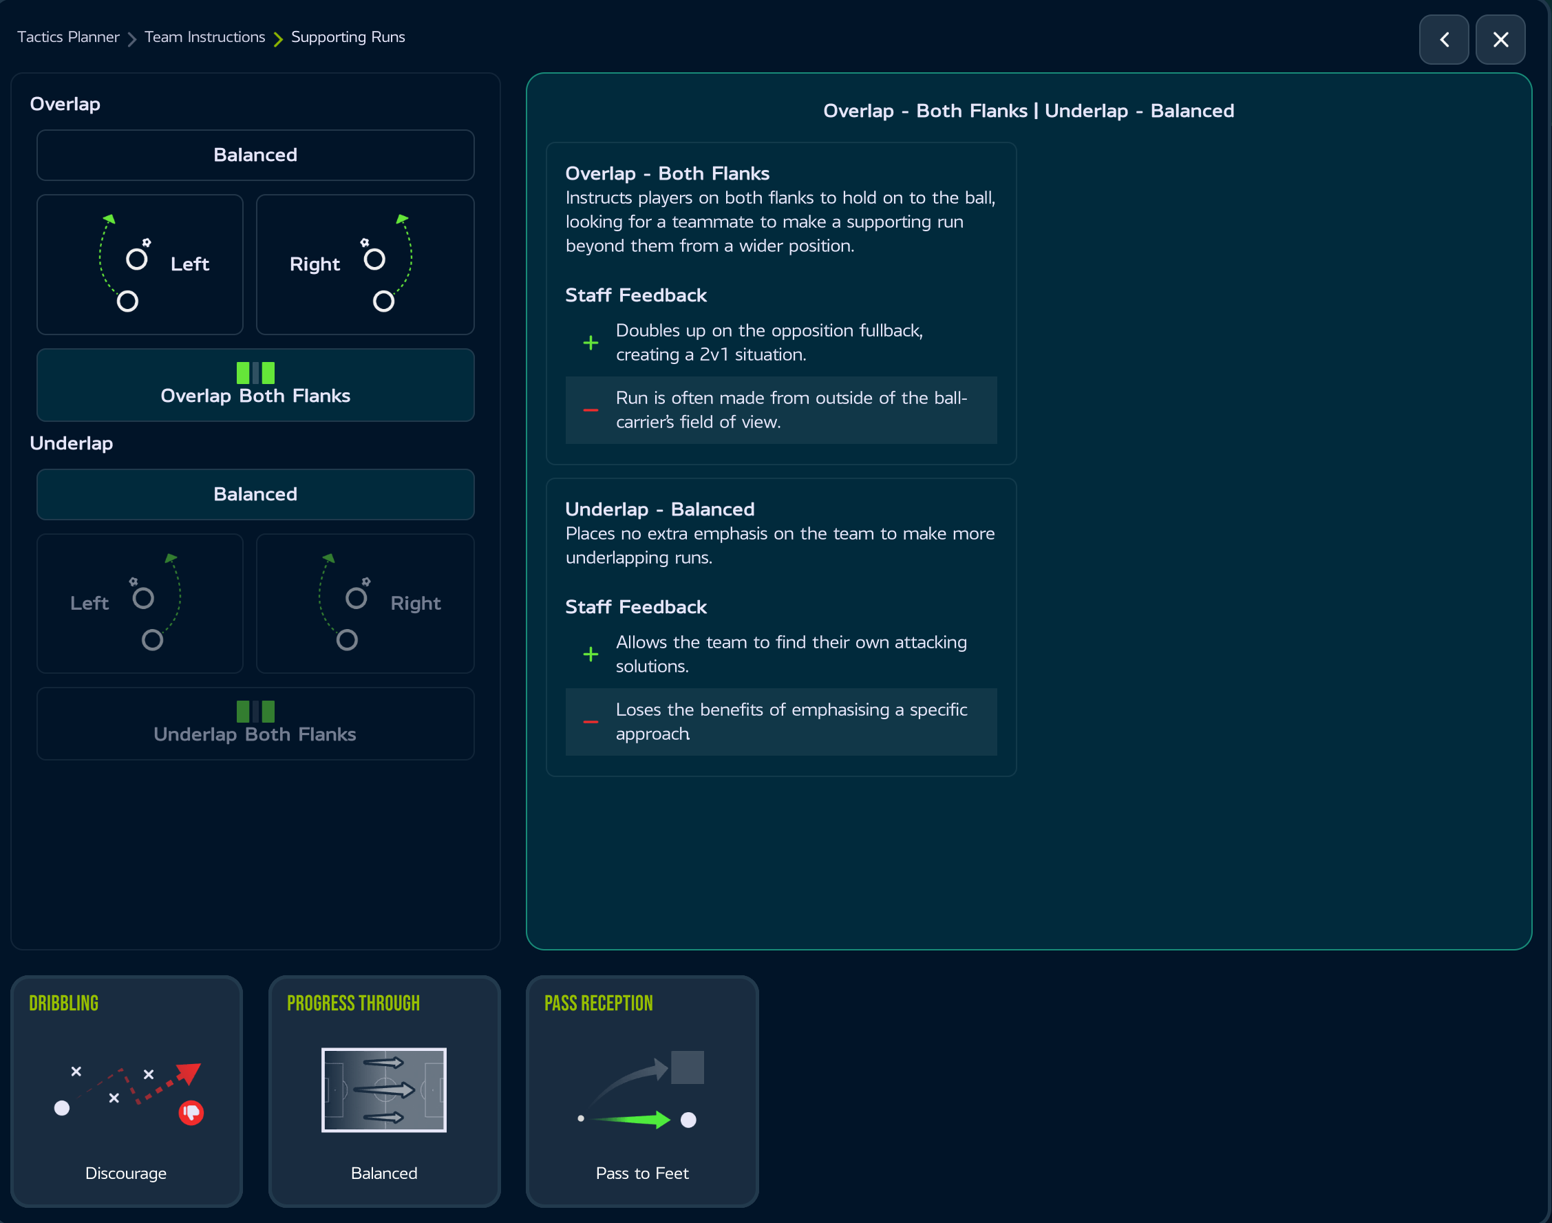Choose the Underlap Right run diagram
This screenshot has height=1223, width=1552.
tap(365, 603)
